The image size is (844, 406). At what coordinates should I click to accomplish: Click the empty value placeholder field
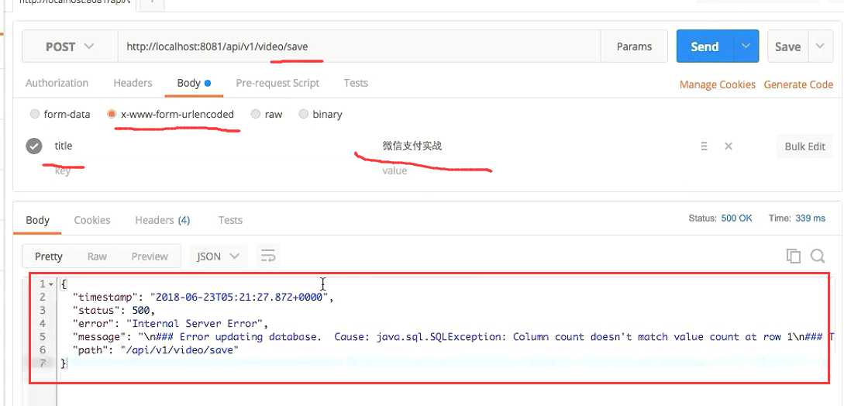[x=394, y=170]
